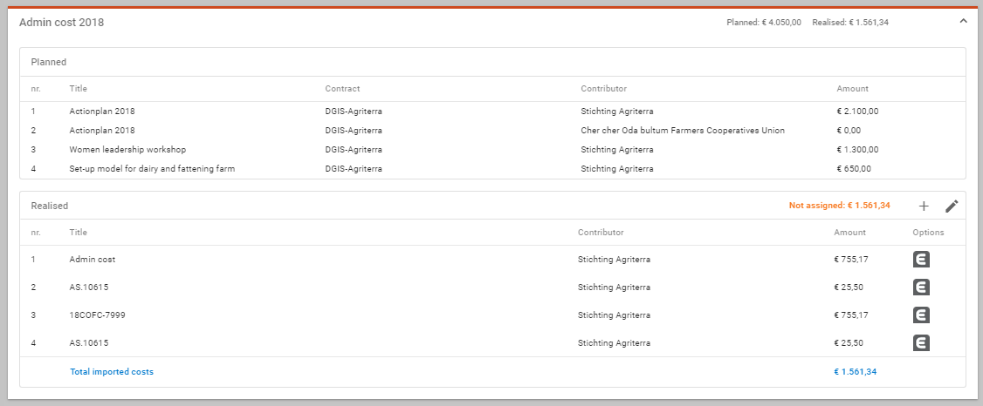Click total amount € 1.561,34 in blue
The image size is (983, 406).
pyautogui.click(x=856, y=372)
